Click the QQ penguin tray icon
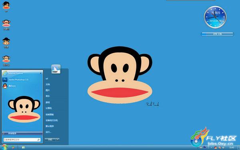Screen dimensions: 240x150 point(216,148)
